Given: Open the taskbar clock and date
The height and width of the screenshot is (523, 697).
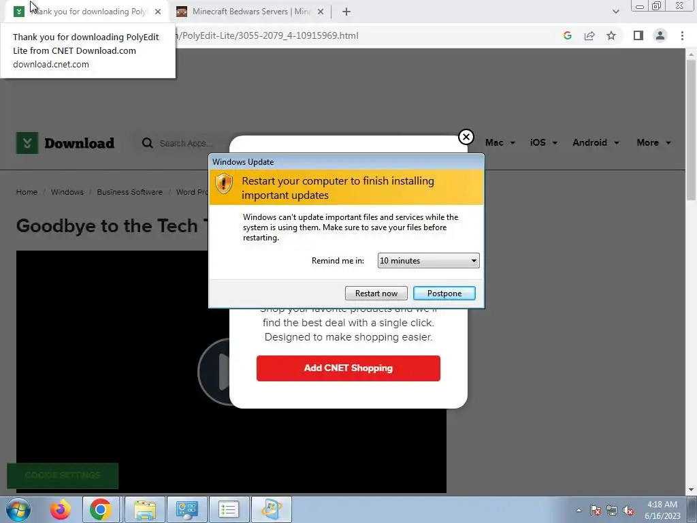Looking at the screenshot, I should coord(662,510).
